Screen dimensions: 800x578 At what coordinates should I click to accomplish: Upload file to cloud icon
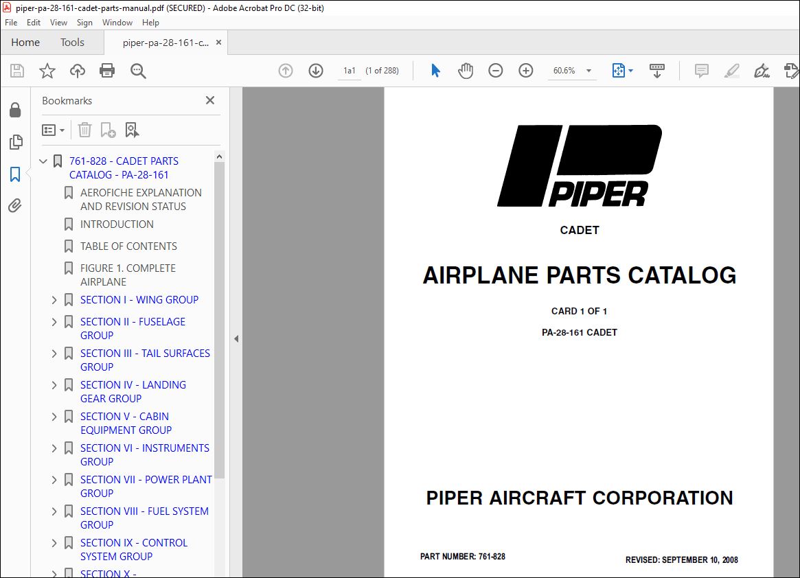[77, 71]
